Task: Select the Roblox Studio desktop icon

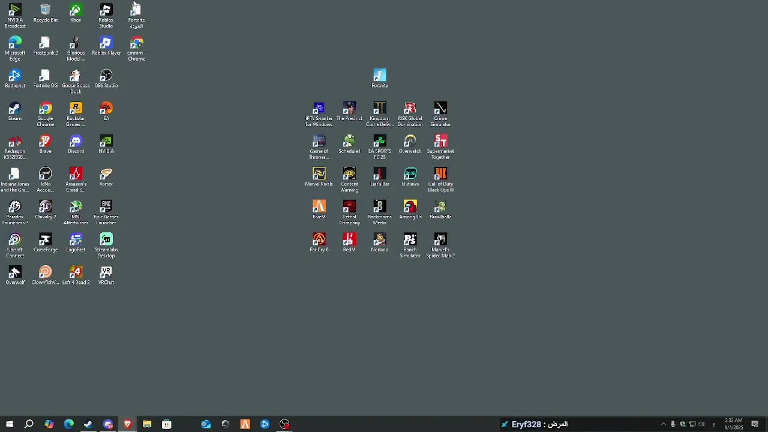Action: click(106, 16)
